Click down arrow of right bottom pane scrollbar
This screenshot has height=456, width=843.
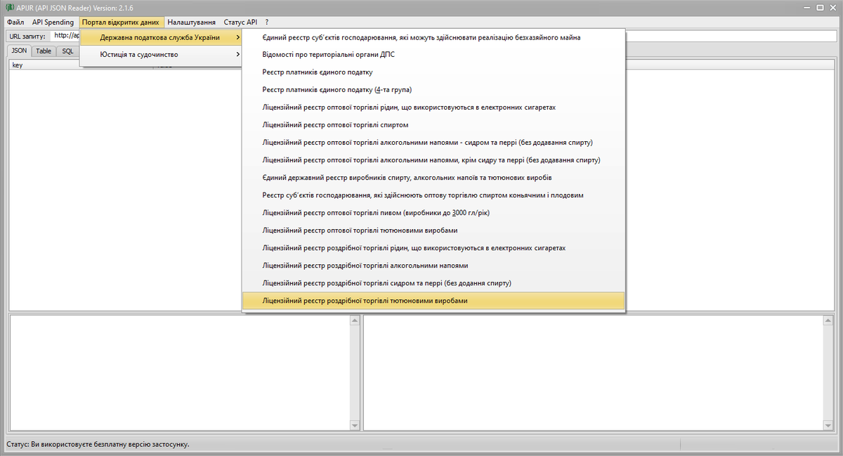tap(829, 426)
